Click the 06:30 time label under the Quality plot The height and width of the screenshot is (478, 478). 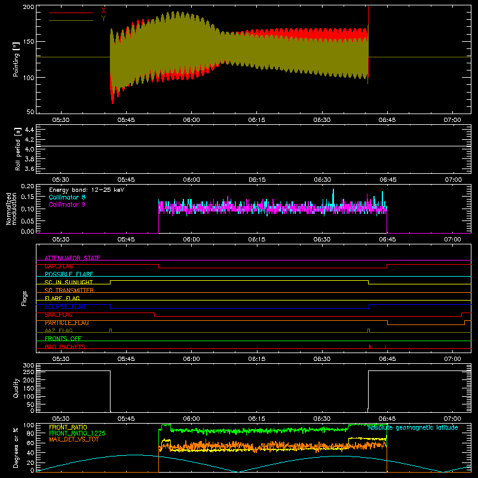pyautogui.click(x=322, y=419)
